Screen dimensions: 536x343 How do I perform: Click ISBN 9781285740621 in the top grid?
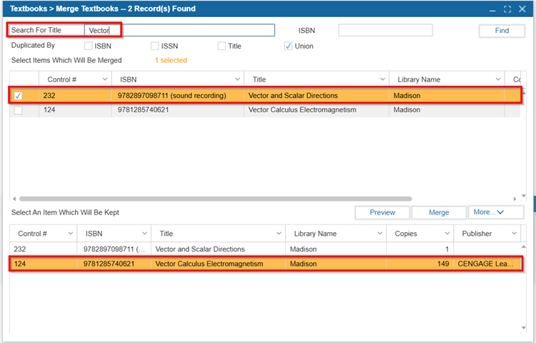click(143, 110)
